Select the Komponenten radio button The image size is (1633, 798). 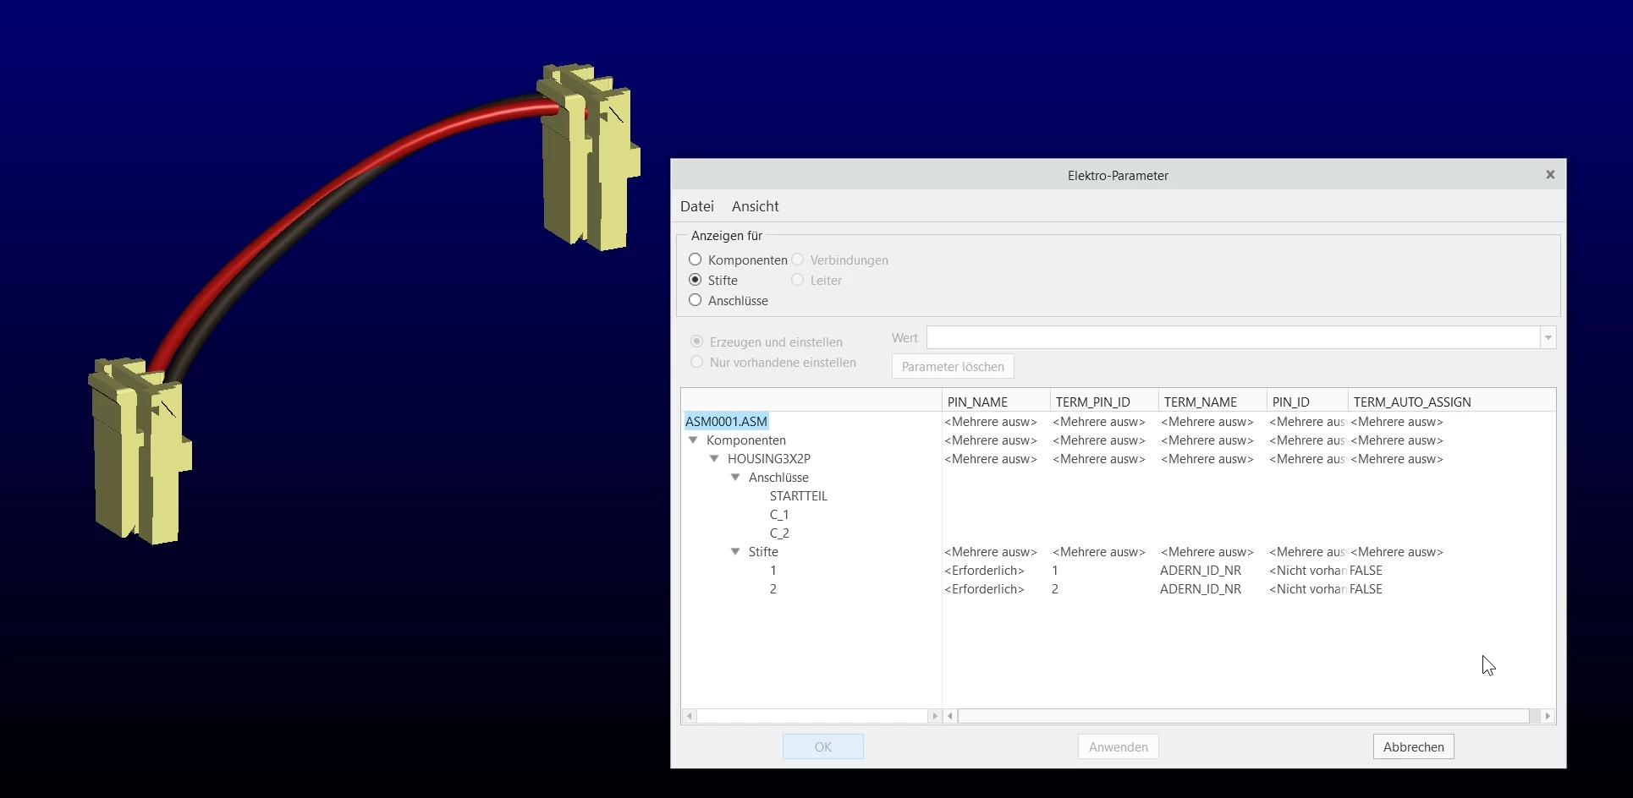pyautogui.click(x=696, y=260)
